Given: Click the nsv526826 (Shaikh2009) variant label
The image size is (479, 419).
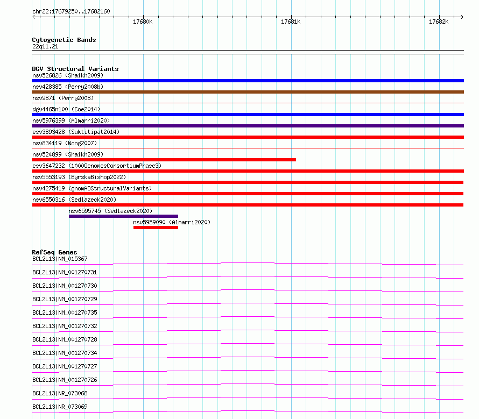Looking at the screenshot, I should tap(68, 75).
